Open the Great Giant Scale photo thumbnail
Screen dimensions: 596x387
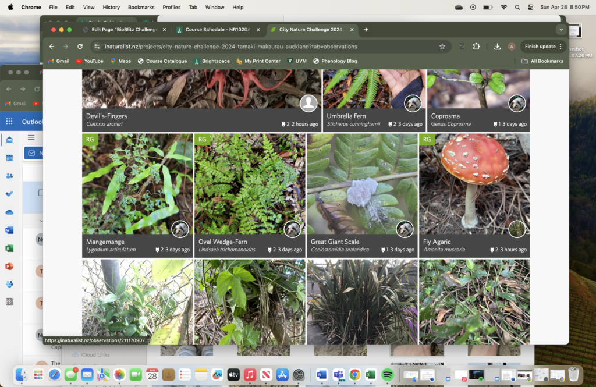(362, 184)
